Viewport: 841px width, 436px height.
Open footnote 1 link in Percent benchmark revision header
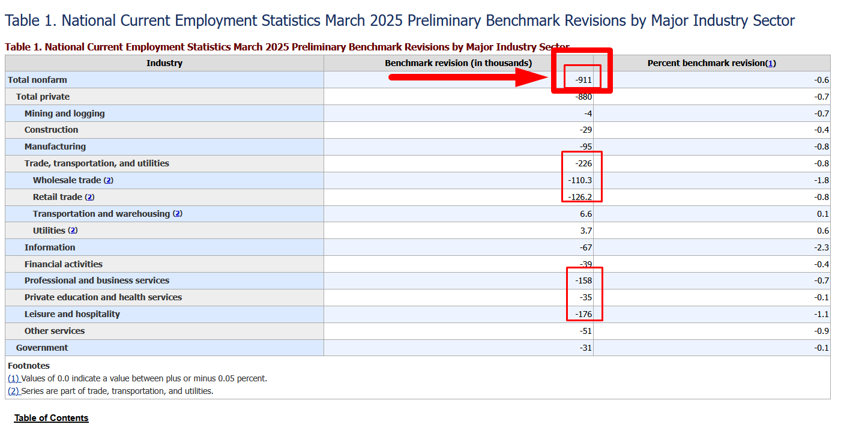pos(771,63)
